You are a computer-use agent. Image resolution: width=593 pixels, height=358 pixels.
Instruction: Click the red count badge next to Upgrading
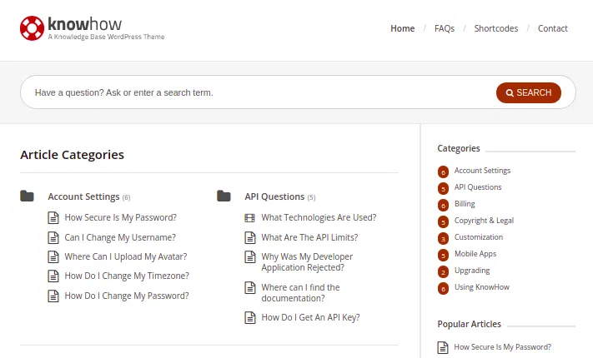[x=443, y=271]
